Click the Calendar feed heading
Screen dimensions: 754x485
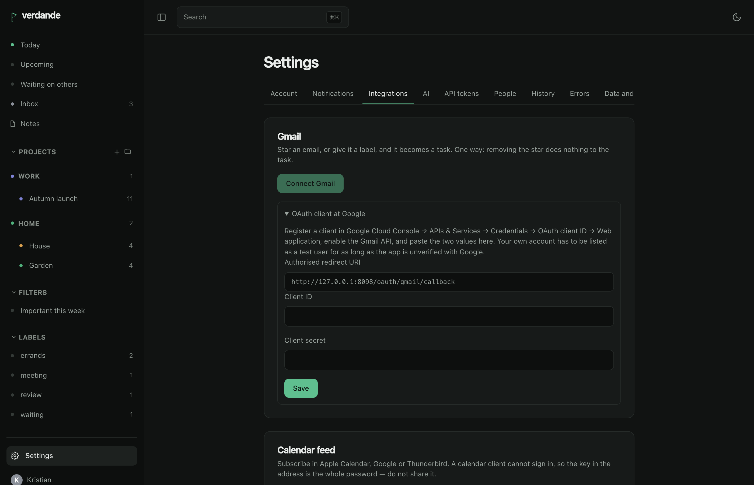tap(306, 450)
